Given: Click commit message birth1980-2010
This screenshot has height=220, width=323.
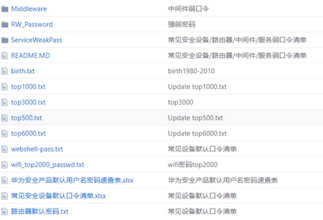Looking at the screenshot, I should pyautogui.click(x=191, y=71).
